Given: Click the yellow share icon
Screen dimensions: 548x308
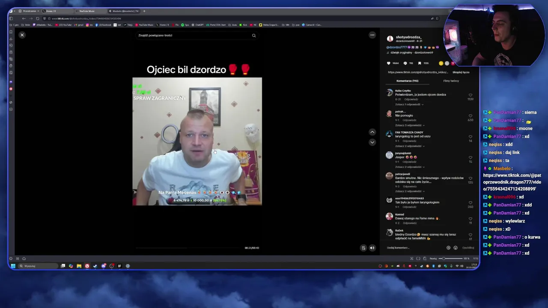Looking at the screenshot, I should click(441, 63).
